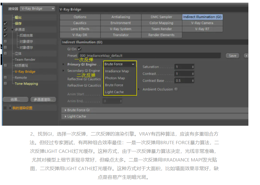Expand the 我的渲染设置 arrow
260x185 pixels.
pyautogui.click(x=10, y=108)
